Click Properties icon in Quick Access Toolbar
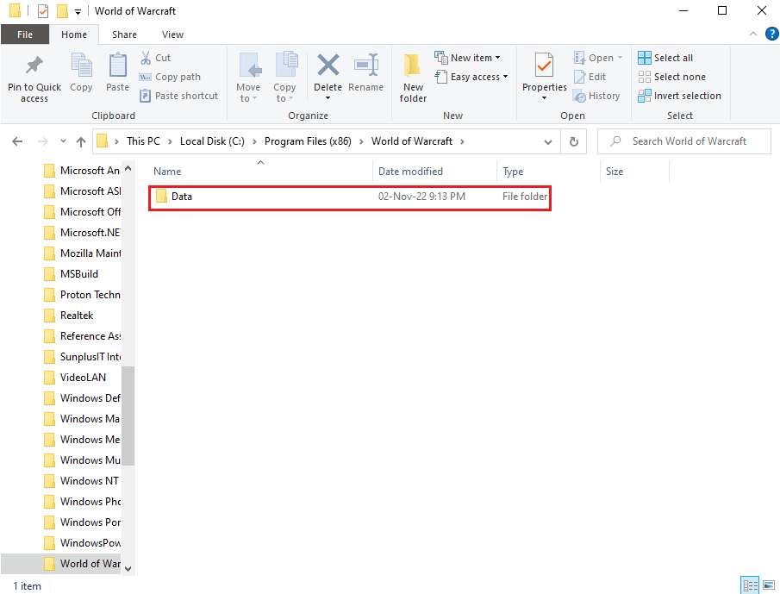Screen dimensions: 780x594 coord(43,10)
